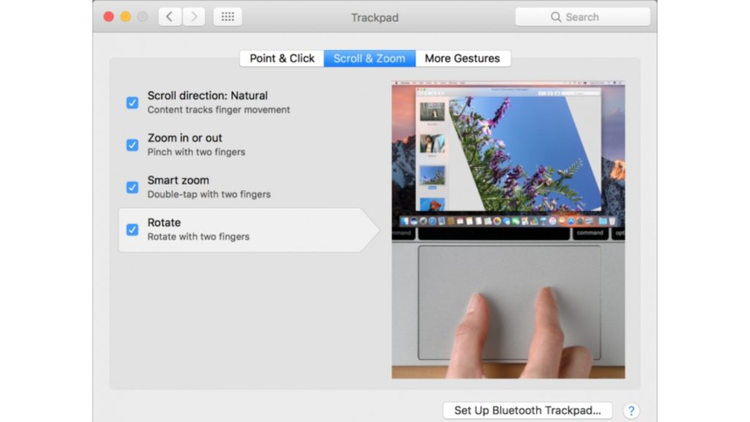This screenshot has height=422, width=750.
Task: Uncheck the Zoom in or out option
Action: click(x=132, y=145)
